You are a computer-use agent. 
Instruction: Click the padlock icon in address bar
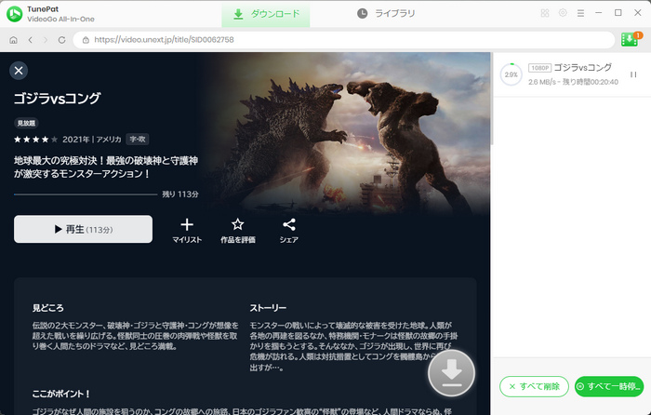click(86, 40)
